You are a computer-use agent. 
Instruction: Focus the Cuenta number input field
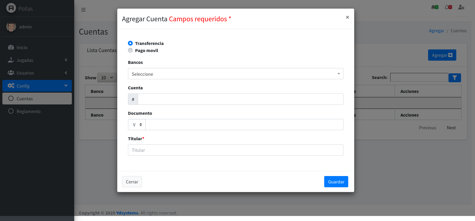click(240, 99)
